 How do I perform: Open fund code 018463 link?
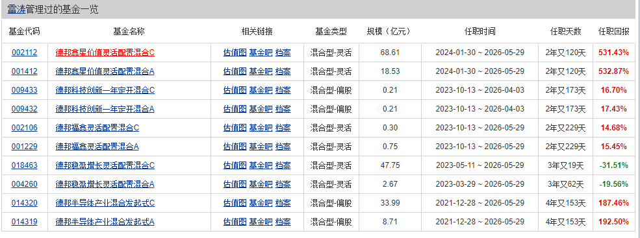coord(25,165)
